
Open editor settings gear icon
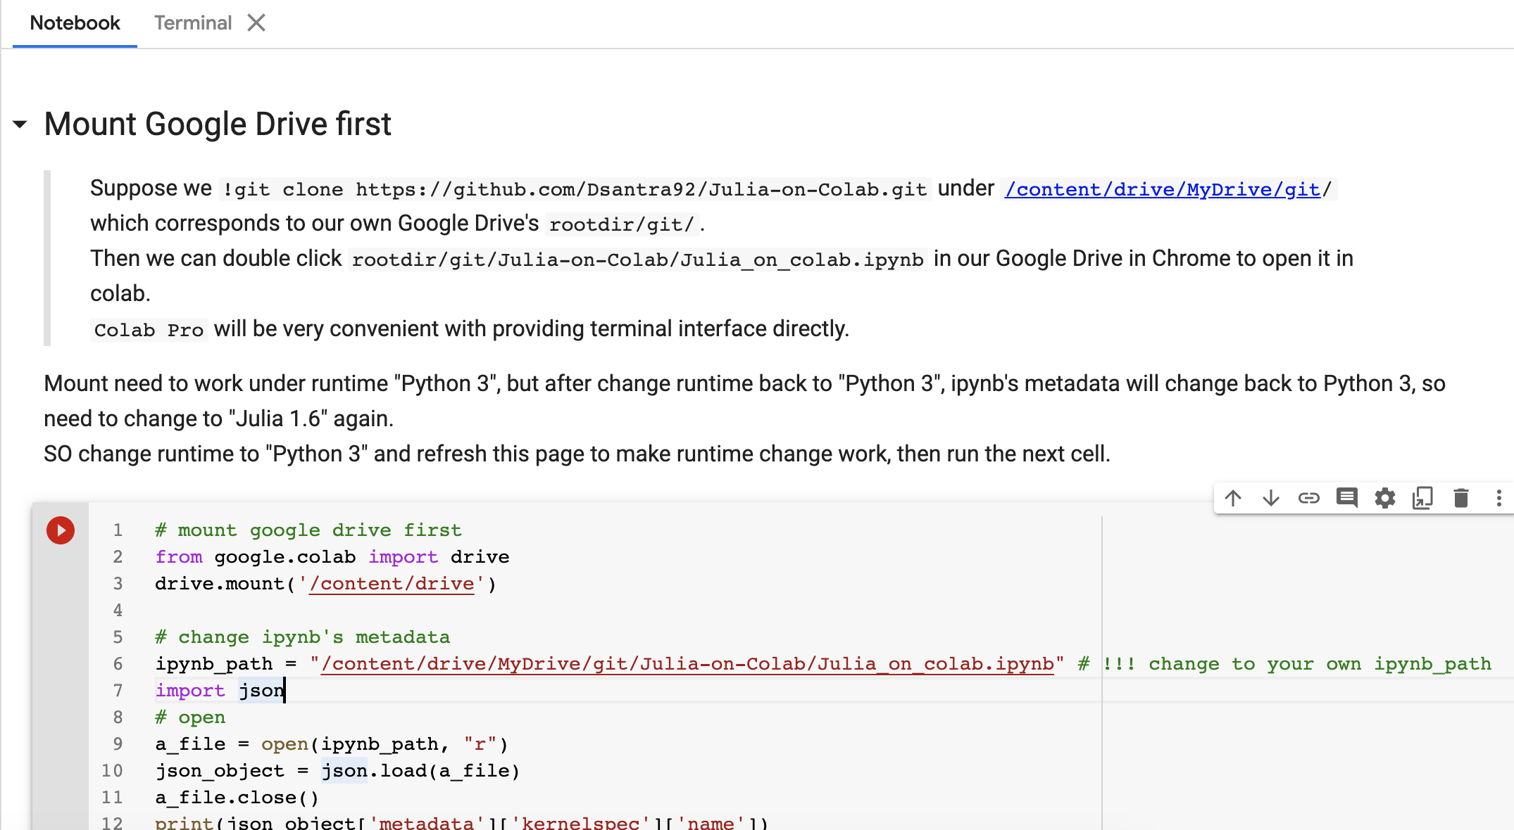1384,499
